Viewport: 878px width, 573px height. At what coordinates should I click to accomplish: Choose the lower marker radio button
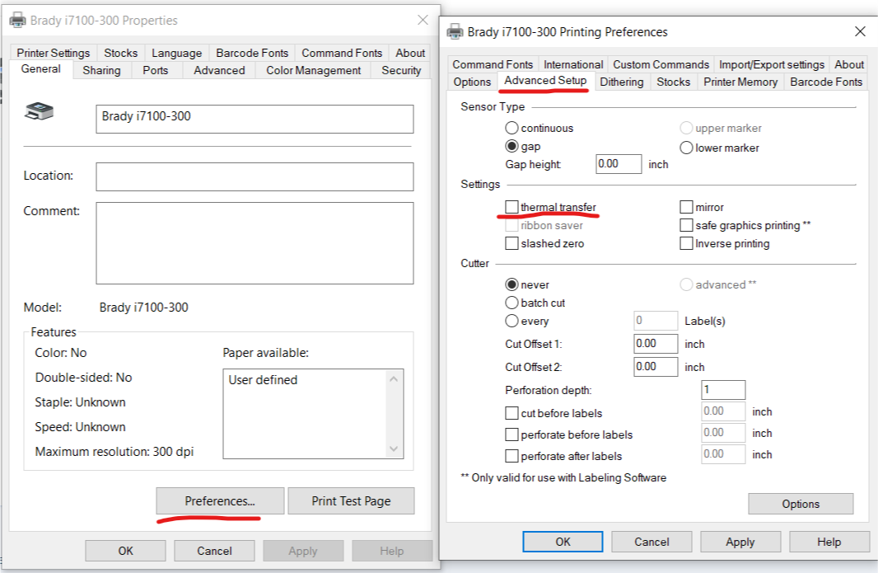686,148
